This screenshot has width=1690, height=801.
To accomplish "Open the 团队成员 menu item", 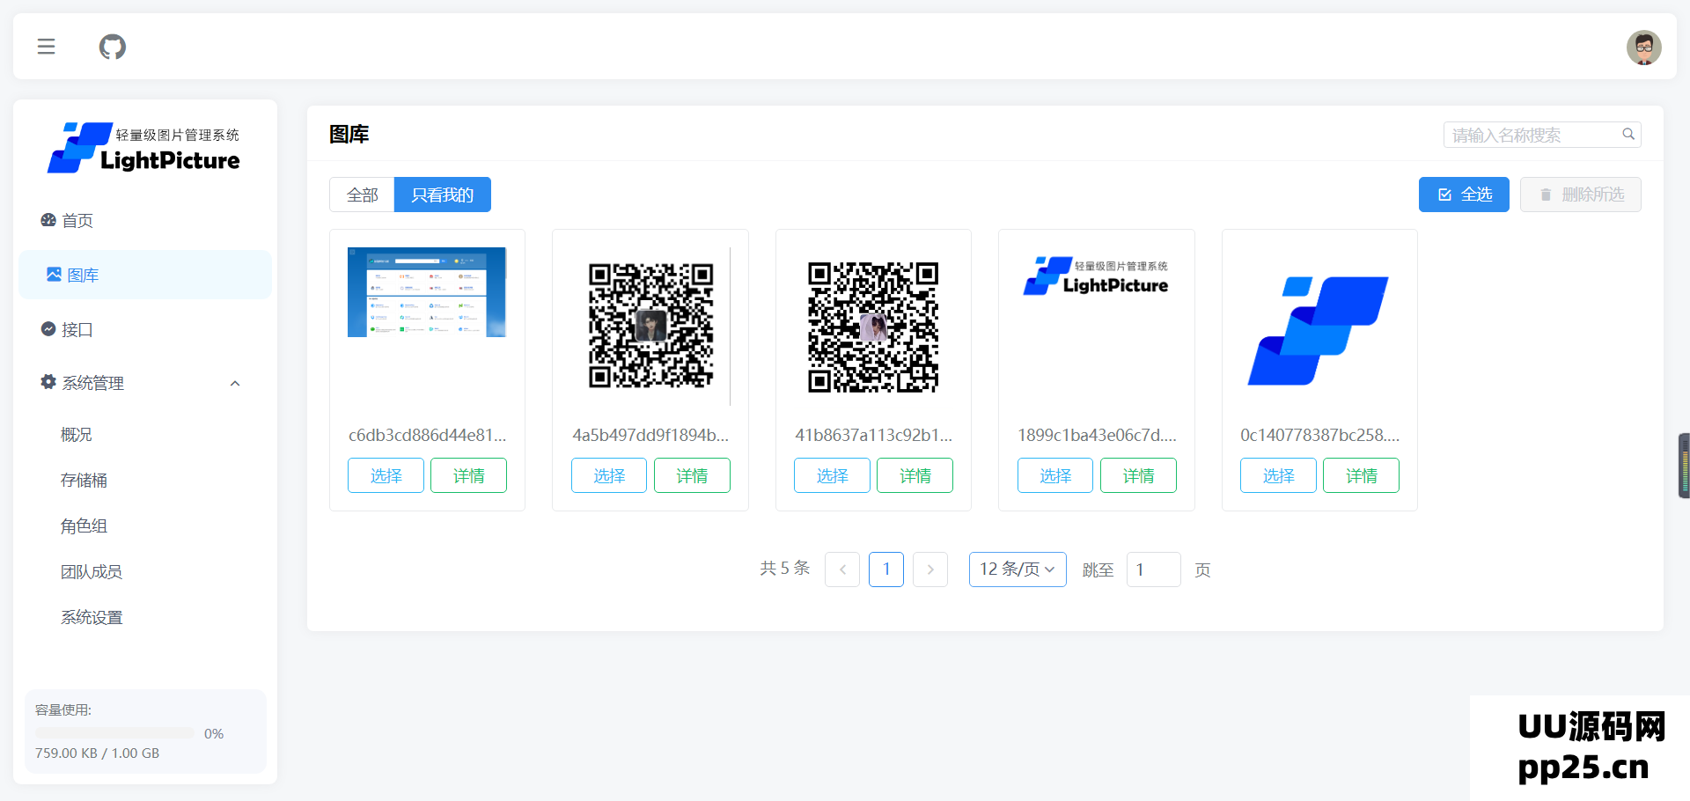I will pyautogui.click(x=91, y=571).
